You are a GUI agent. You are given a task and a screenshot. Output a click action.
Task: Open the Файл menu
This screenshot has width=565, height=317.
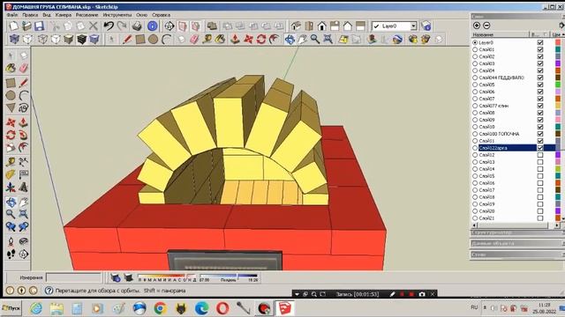tap(11, 15)
